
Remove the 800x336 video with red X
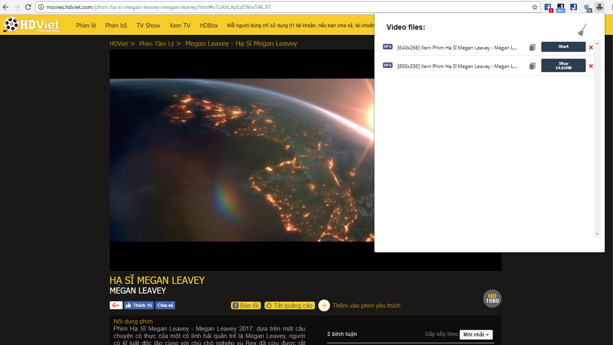click(591, 66)
